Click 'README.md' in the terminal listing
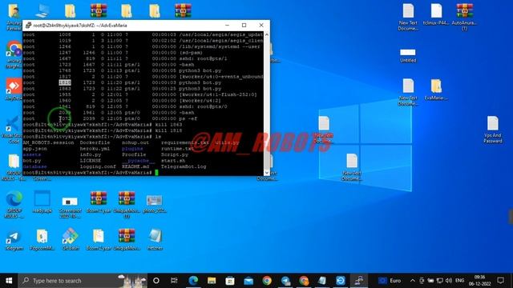The image size is (513, 288). click(x=135, y=166)
